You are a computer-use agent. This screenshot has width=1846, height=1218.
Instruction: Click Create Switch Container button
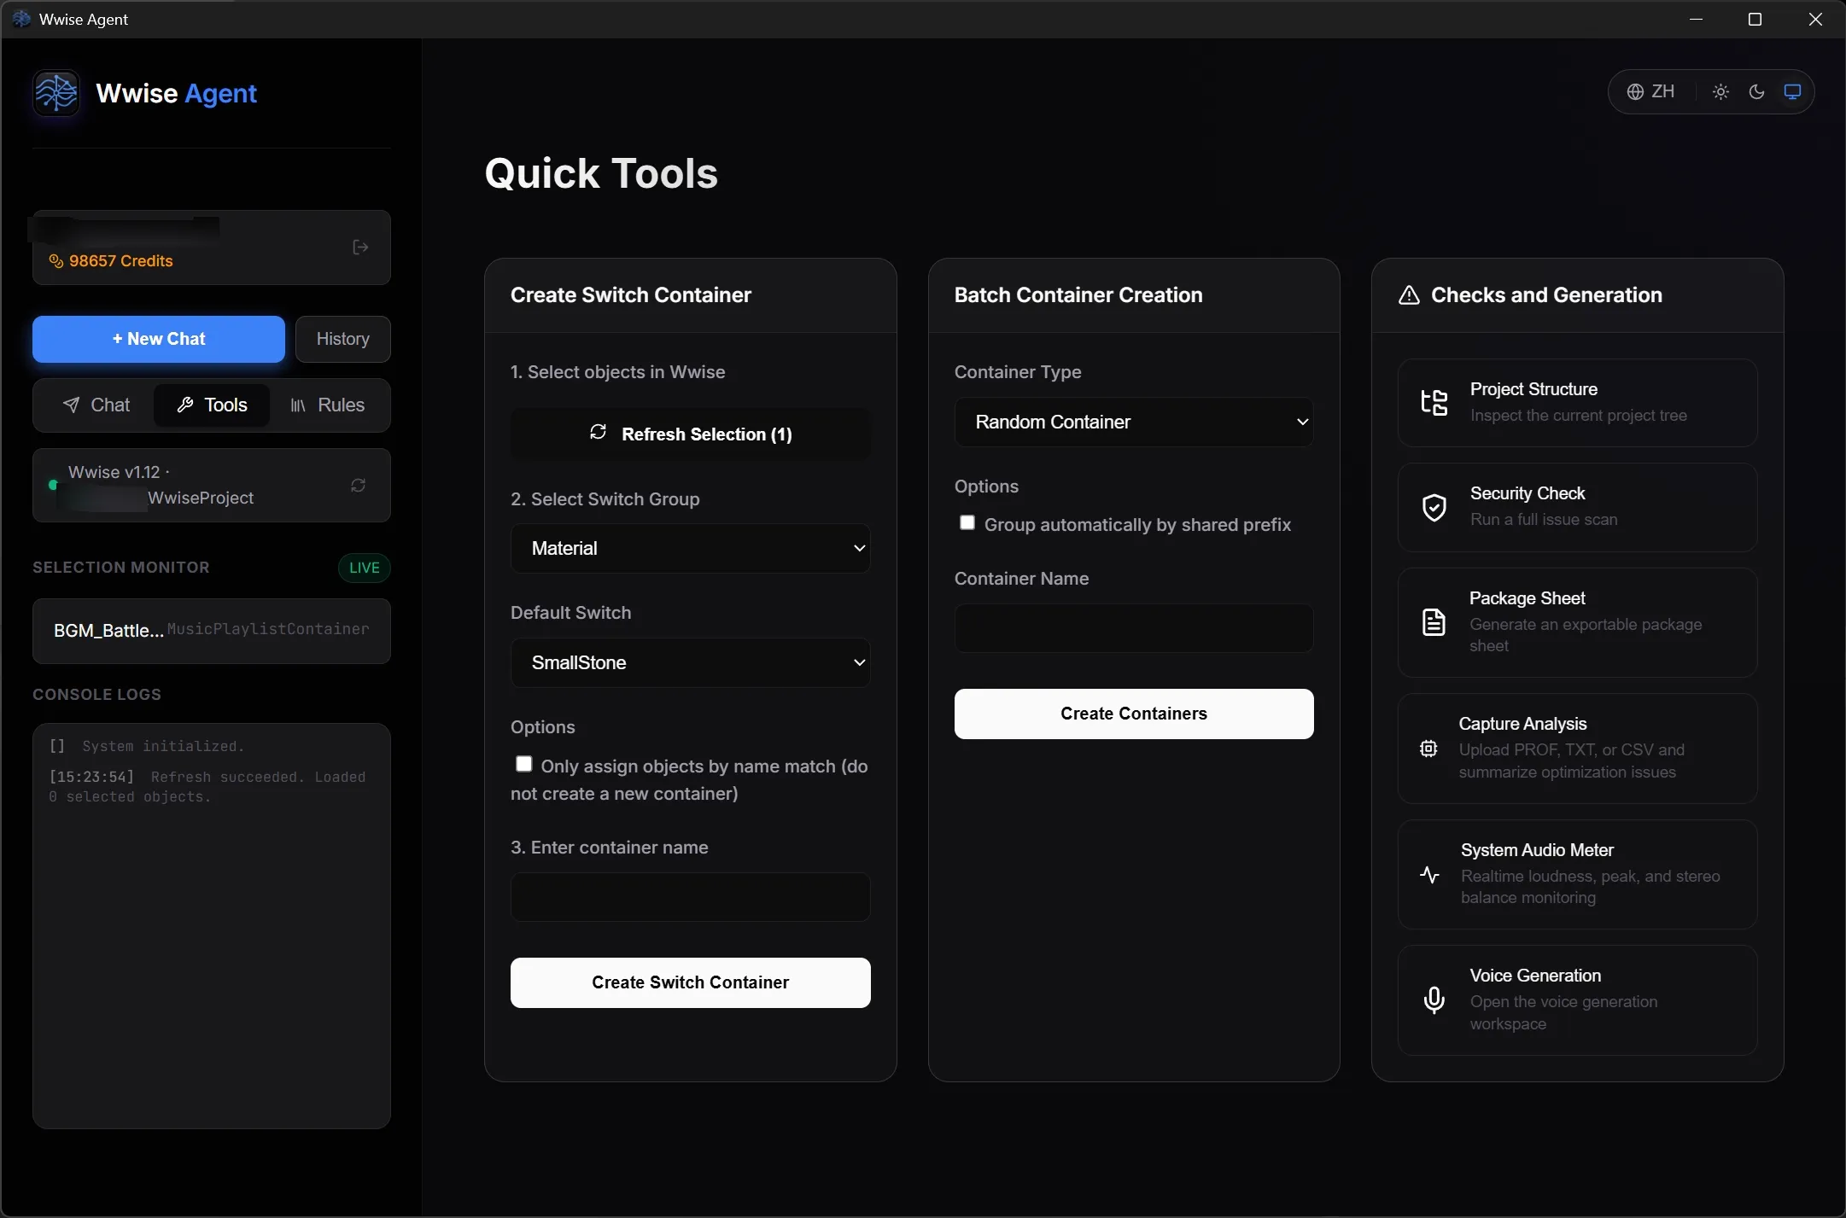click(x=690, y=982)
